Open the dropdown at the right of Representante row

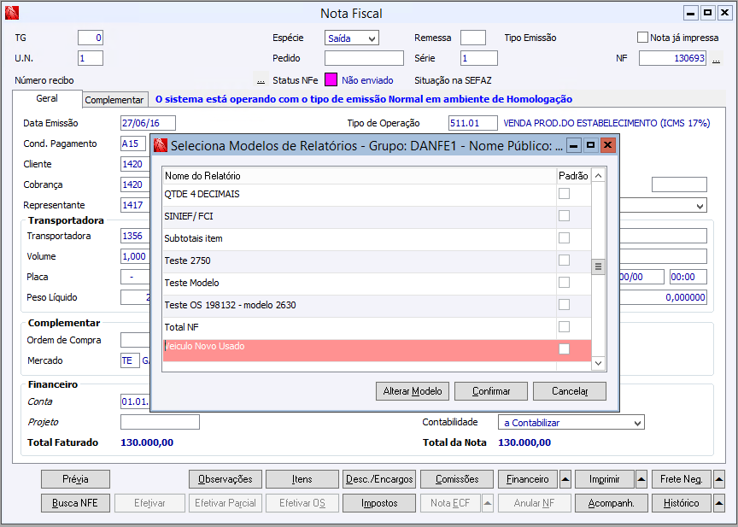tap(663, 205)
